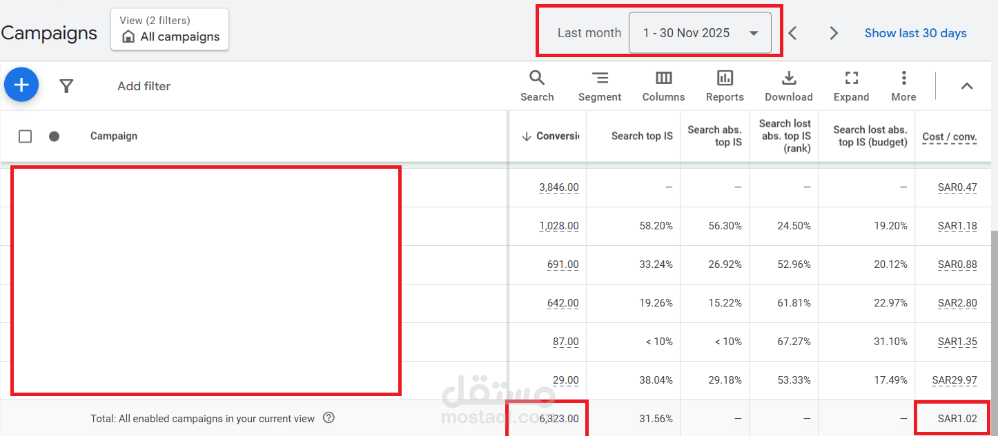Go to the next date period

point(834,33)
